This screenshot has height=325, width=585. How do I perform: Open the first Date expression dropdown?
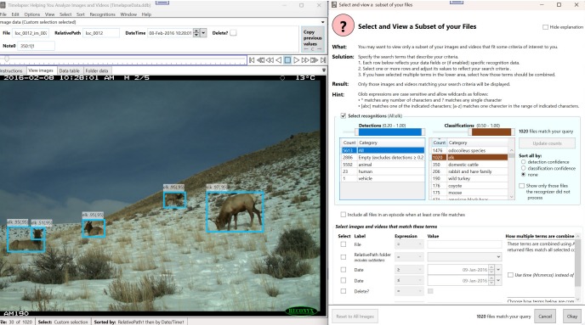pos(409,270)
